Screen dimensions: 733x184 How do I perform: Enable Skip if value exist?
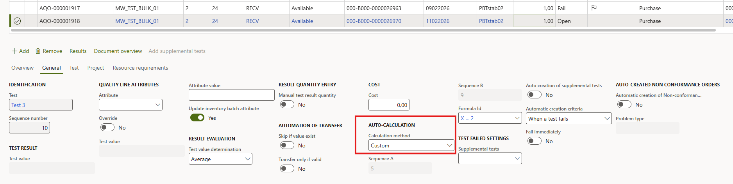[287, 145]
